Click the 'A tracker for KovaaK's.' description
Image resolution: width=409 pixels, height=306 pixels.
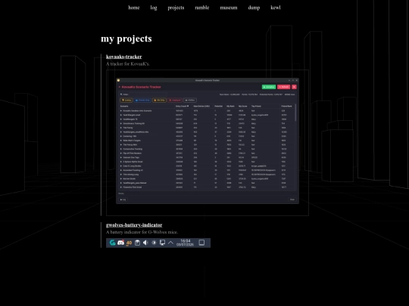pyautogui.click(x=128, y=63)
